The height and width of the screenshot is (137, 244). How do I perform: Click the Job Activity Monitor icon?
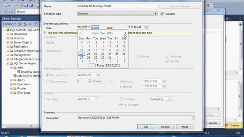[15, 76]
